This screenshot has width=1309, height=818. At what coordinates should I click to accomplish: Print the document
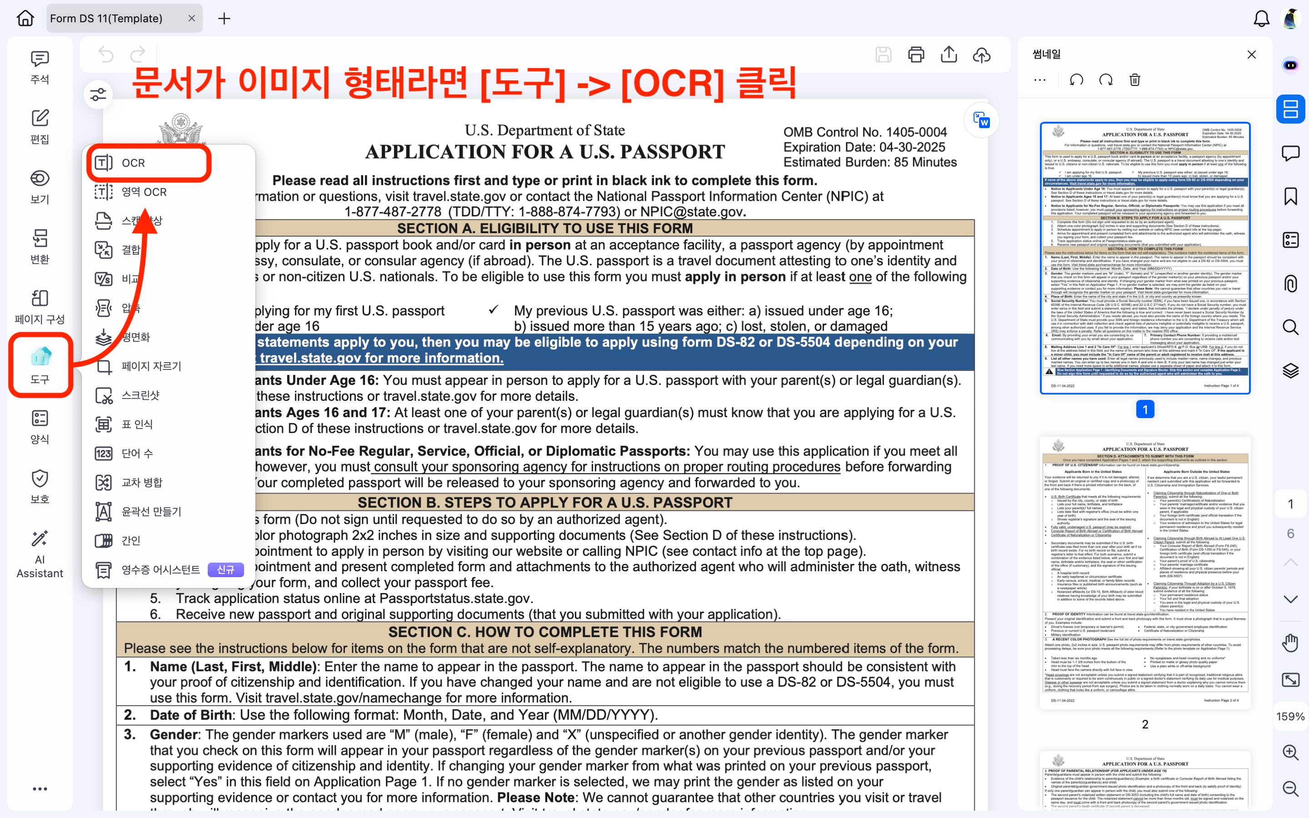click(x=916, y=55)
